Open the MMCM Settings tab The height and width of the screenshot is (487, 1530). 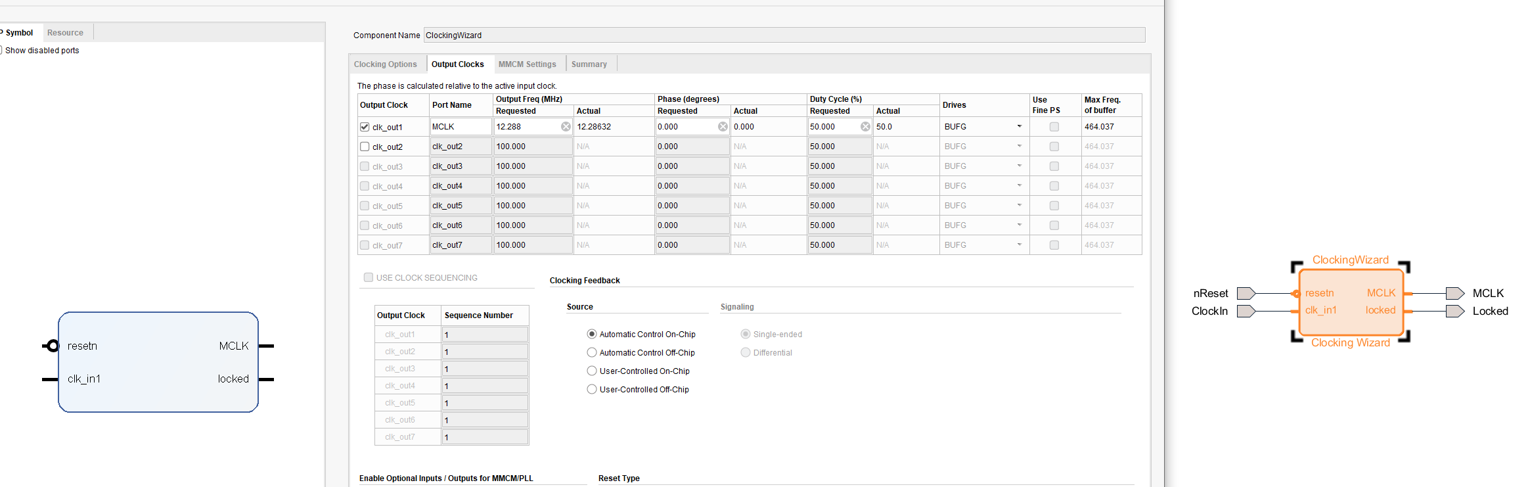(527, 64)
